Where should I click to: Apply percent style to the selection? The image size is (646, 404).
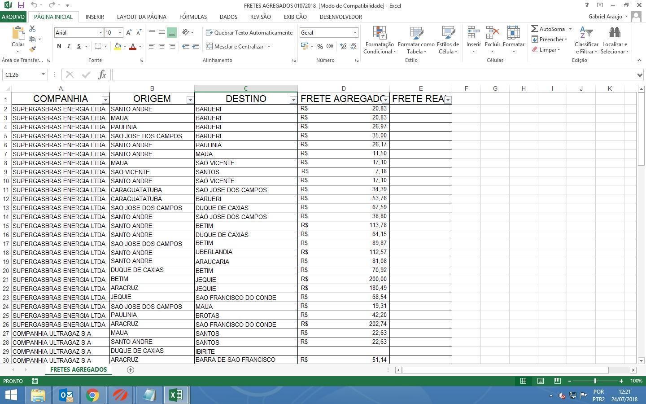click(x=320, y=46)
